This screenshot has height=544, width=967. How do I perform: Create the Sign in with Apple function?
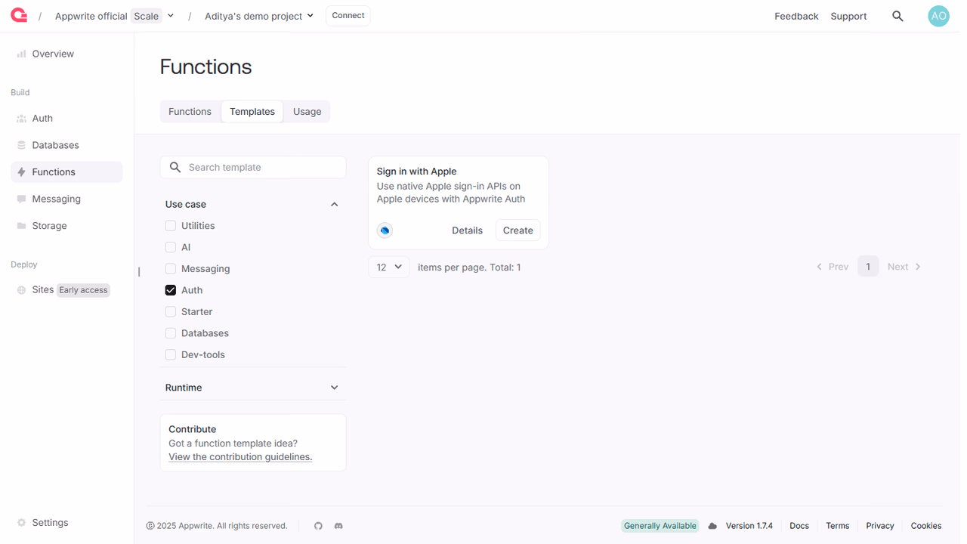(518, 230)
